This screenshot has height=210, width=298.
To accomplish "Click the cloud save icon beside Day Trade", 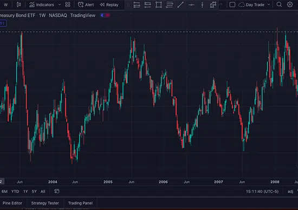I will [x=241, y=5].
